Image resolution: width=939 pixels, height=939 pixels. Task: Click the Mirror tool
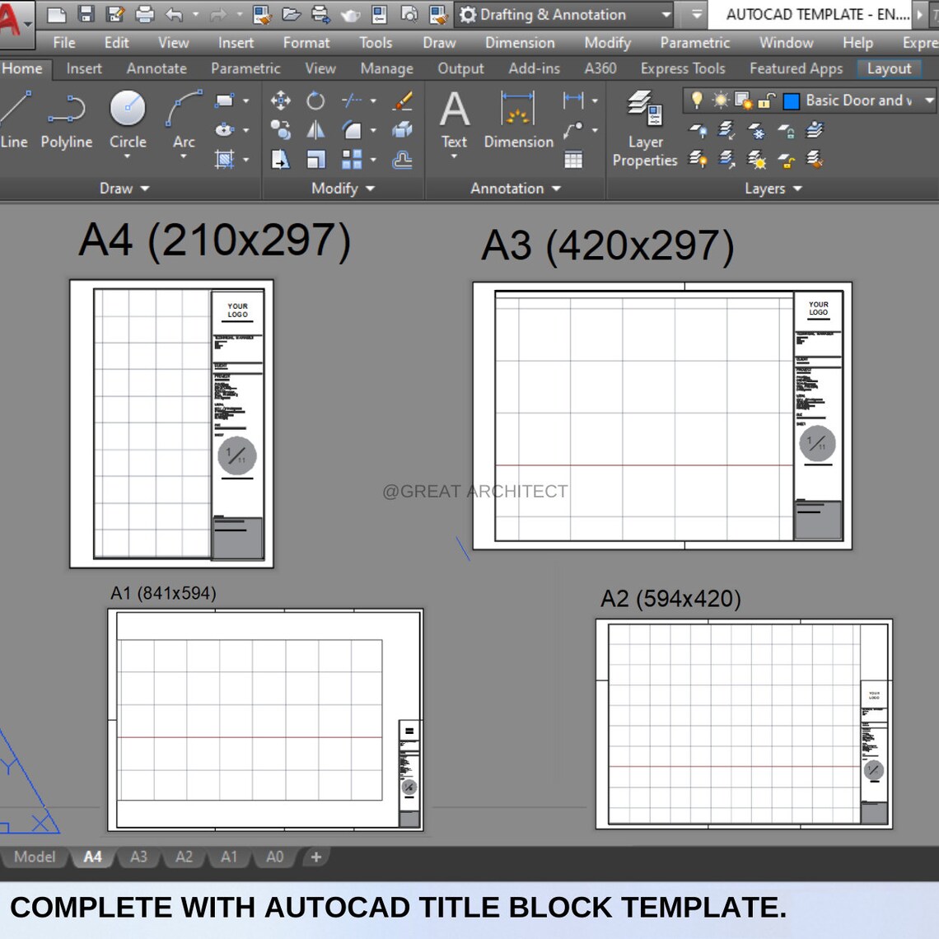[315, 129]
